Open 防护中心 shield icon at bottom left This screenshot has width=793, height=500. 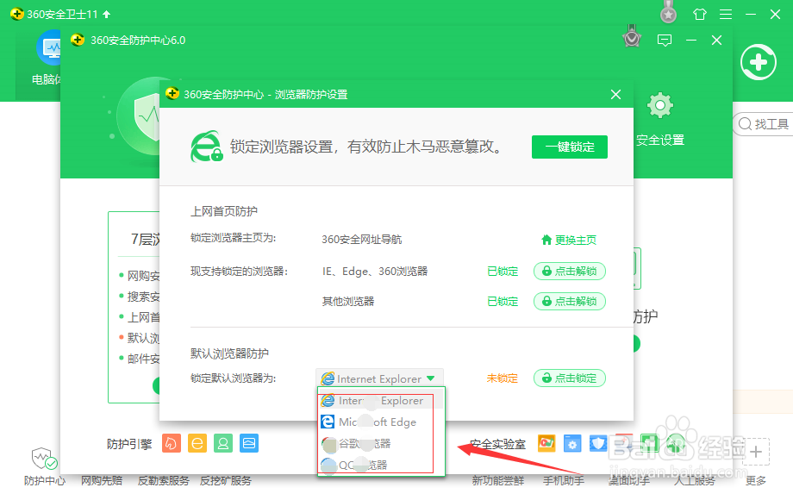point(45,459)
